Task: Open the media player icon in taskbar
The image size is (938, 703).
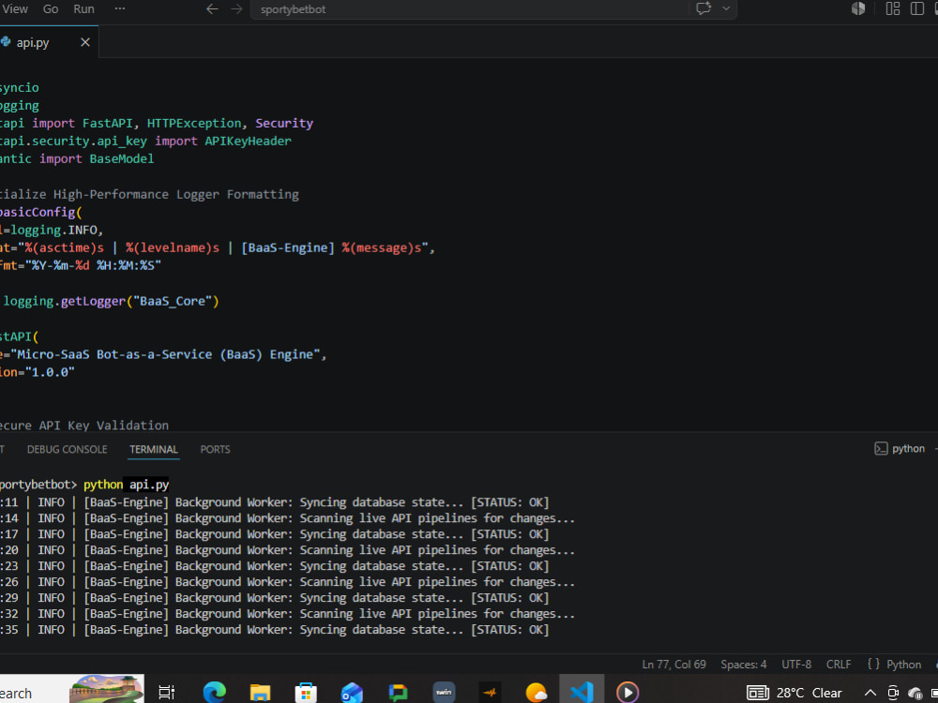Action: (628, 693)
